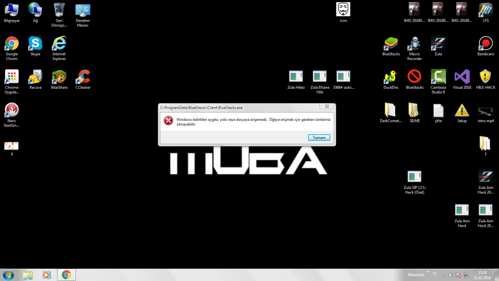Select the Bilgisayar desktop icon

click(12, 13)
